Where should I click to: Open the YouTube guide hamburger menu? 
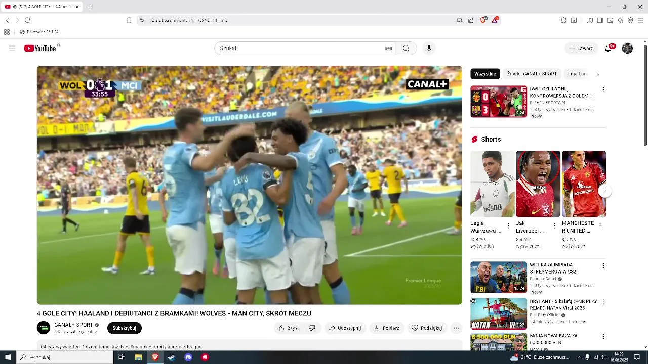click(x=12, y=48)
